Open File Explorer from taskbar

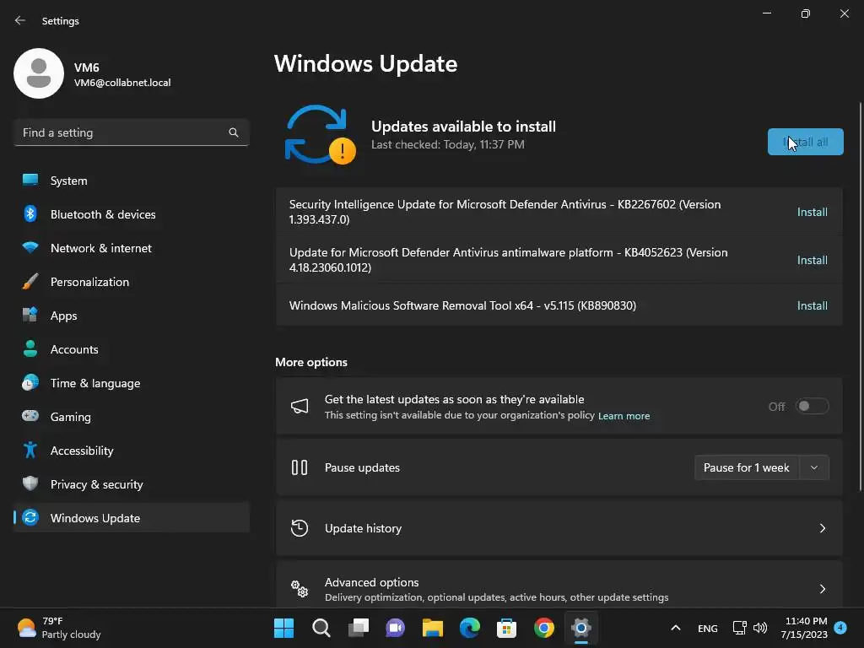433,628
